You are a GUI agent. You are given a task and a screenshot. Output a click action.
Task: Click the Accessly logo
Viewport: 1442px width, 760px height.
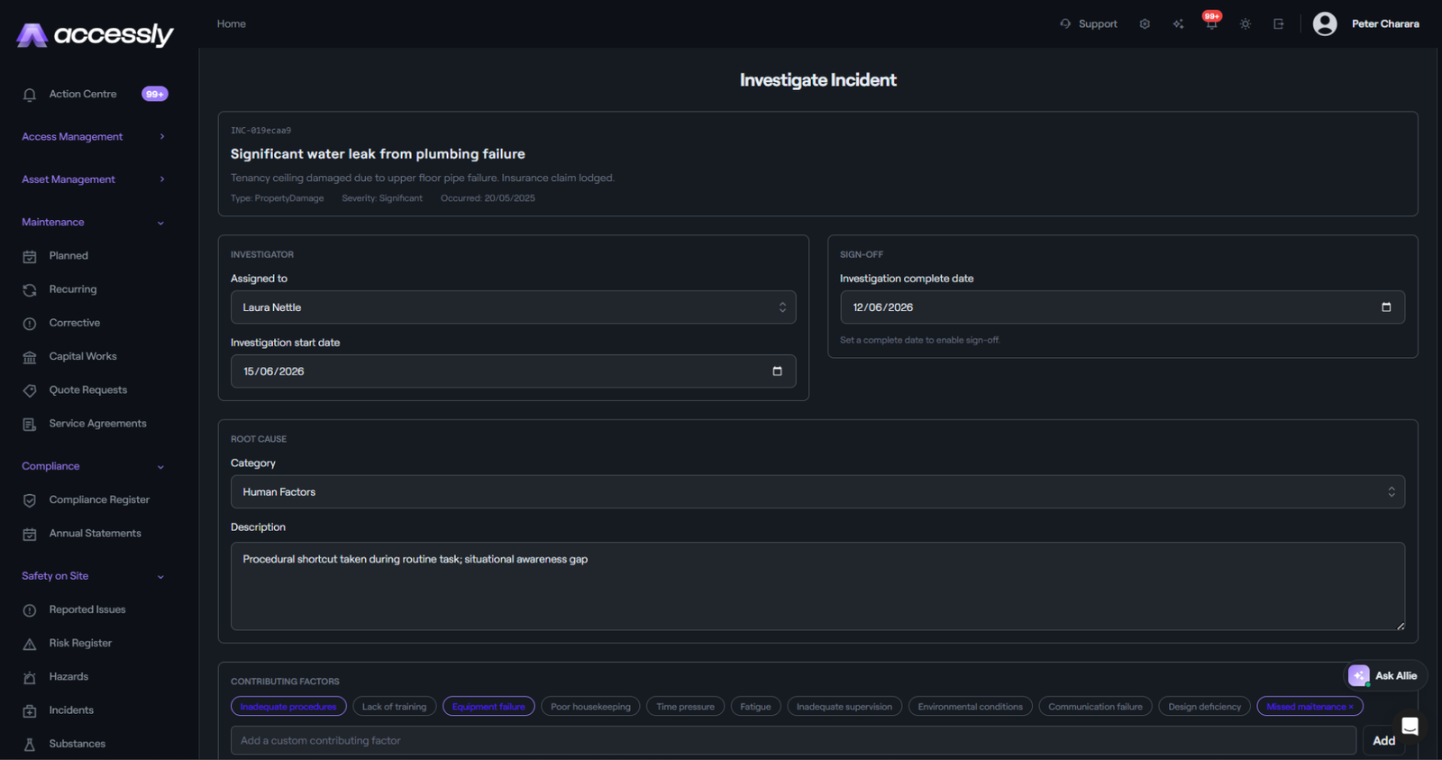point(95,35)
